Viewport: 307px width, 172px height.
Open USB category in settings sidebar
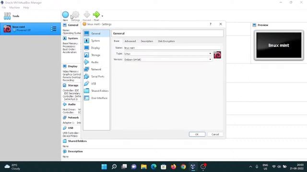(96, 84)
